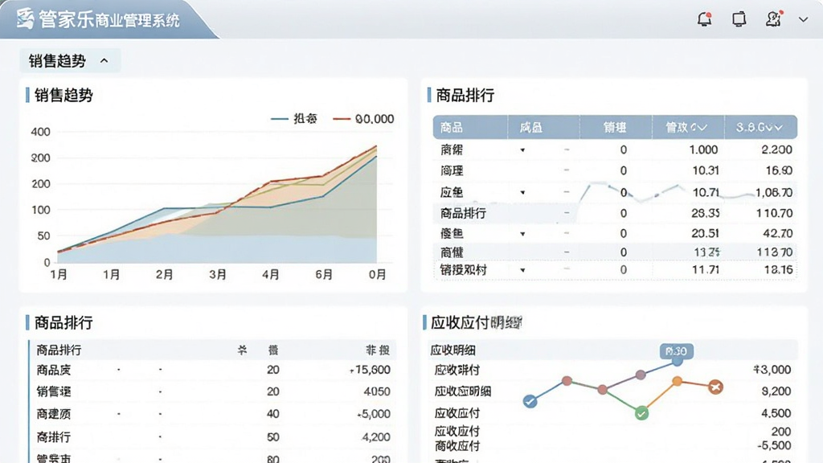Viewport: 823px width, 463px height.
Task: Select the 应收明细 header row
Action: point(612,350)
